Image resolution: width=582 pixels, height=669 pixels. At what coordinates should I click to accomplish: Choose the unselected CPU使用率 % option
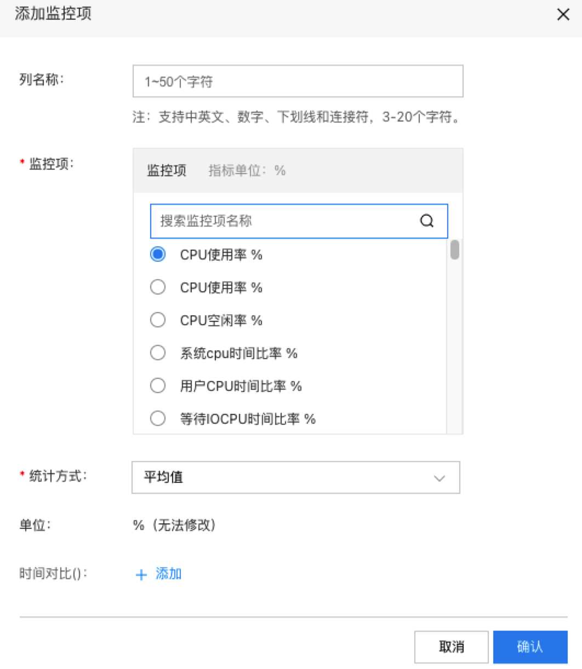pyautogui.click(x=158, y=287)
